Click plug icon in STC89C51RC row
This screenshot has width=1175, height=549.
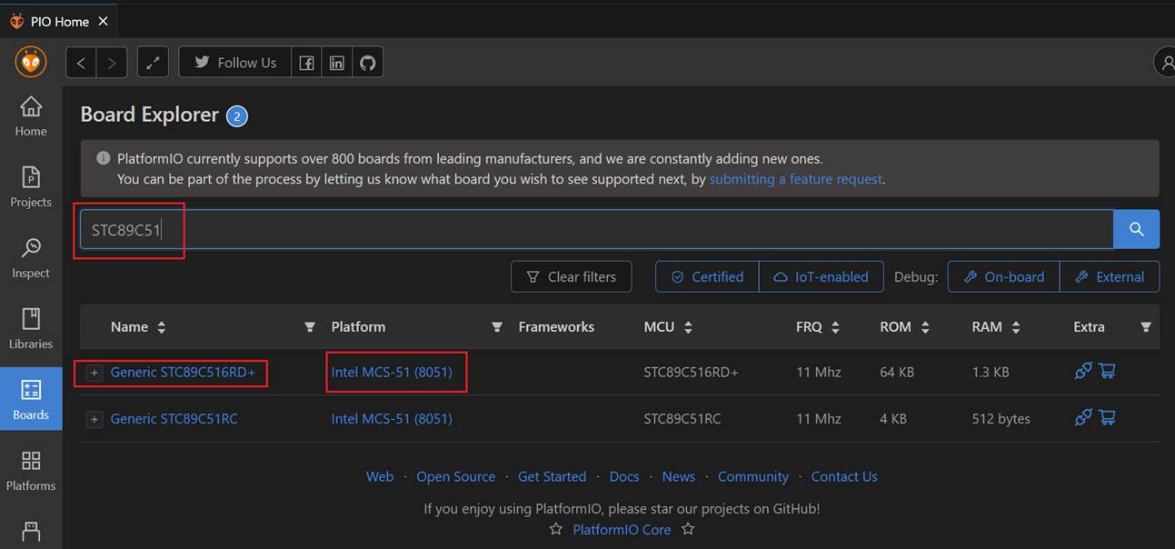click(x=1082, y=417)
